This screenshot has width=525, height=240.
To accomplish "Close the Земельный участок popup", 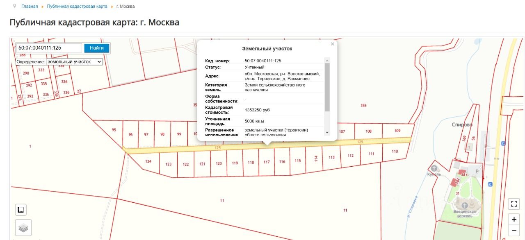I will pyautogui.click(x=332, y=44).
